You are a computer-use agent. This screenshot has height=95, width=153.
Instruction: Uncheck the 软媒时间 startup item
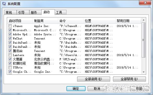10,63
